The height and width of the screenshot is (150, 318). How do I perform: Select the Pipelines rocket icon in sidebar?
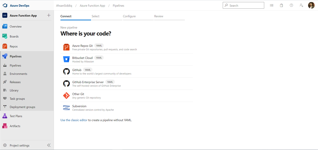[5, 56]
